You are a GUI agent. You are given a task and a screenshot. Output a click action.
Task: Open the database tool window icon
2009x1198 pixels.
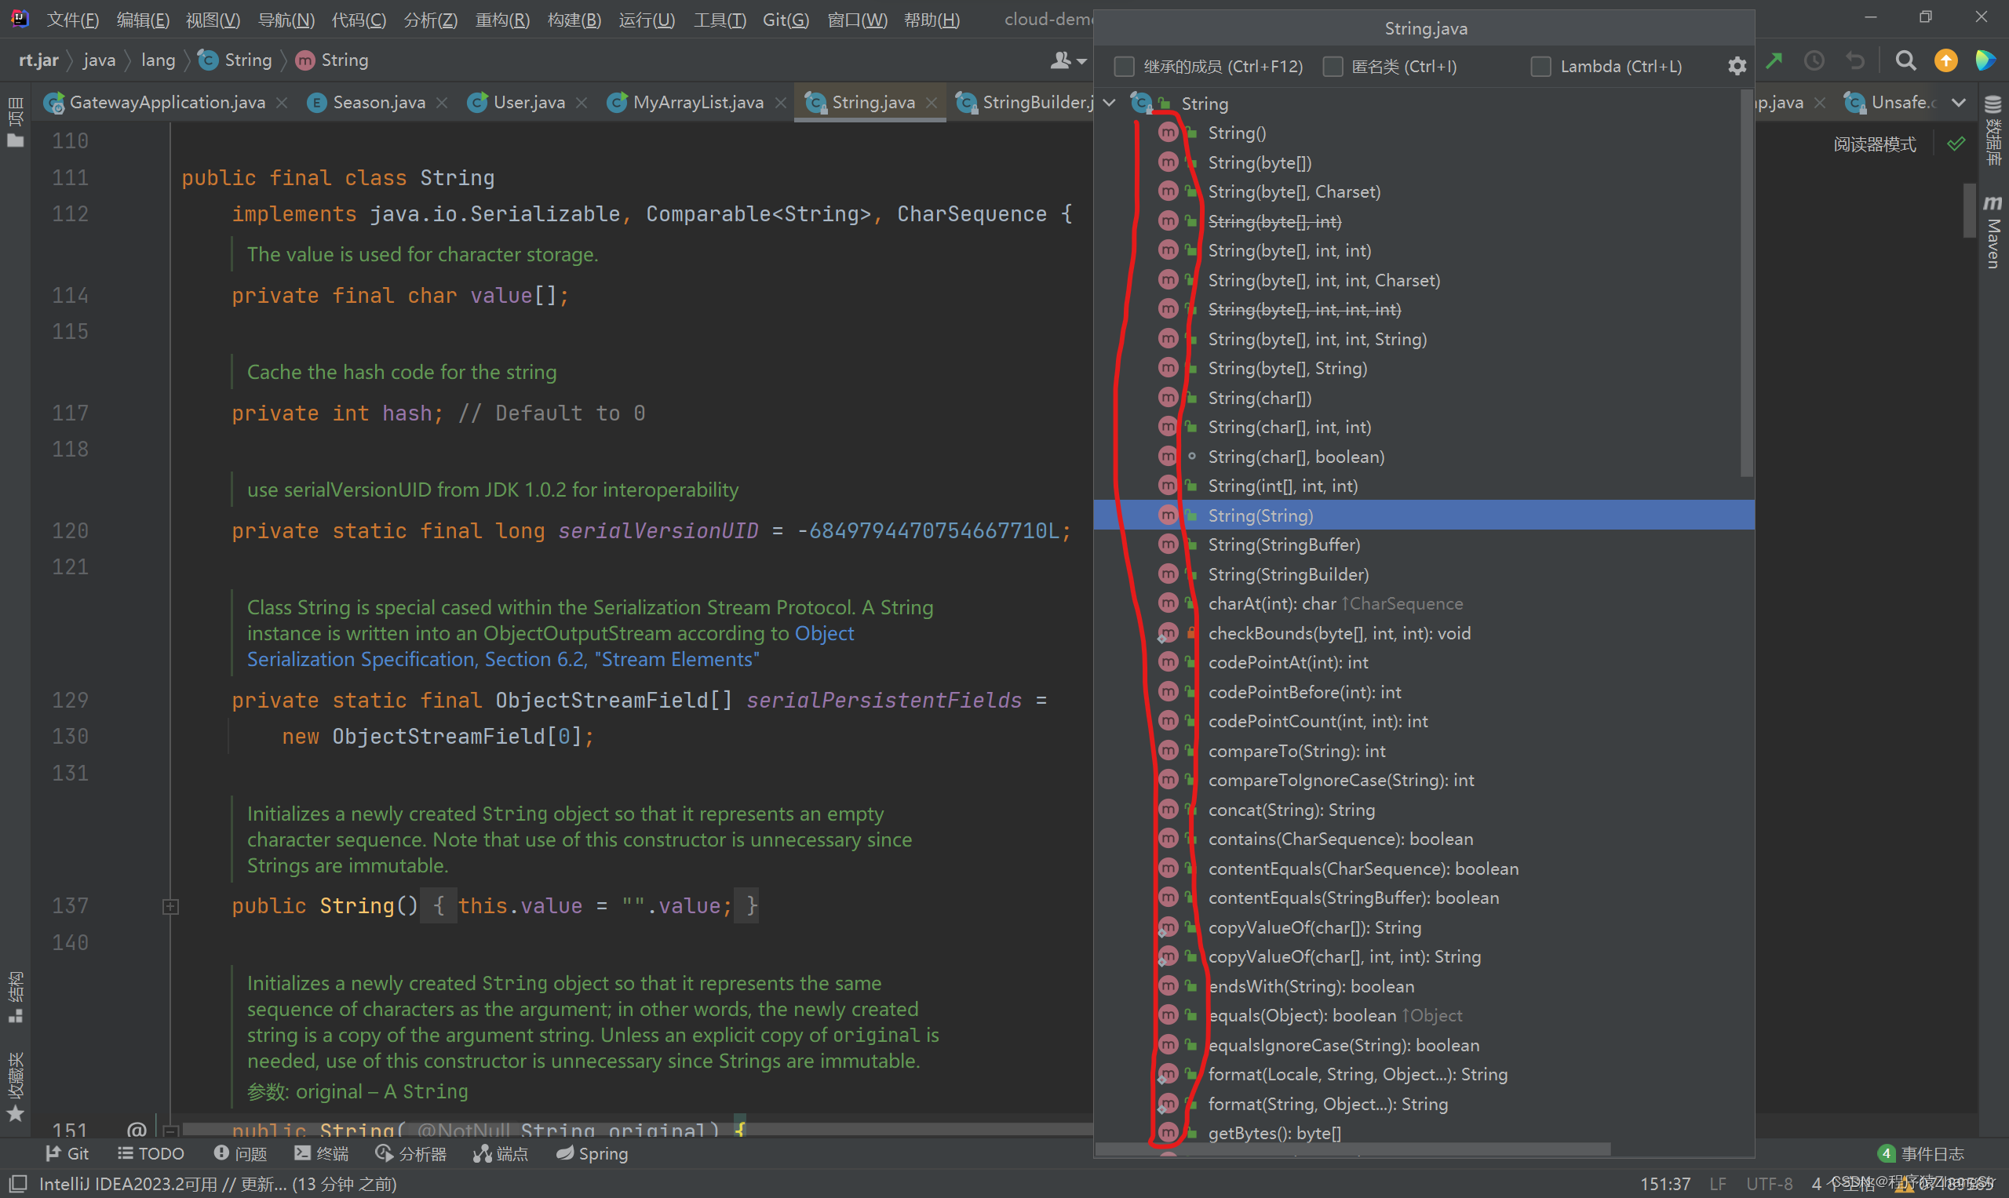point(1993,131)
